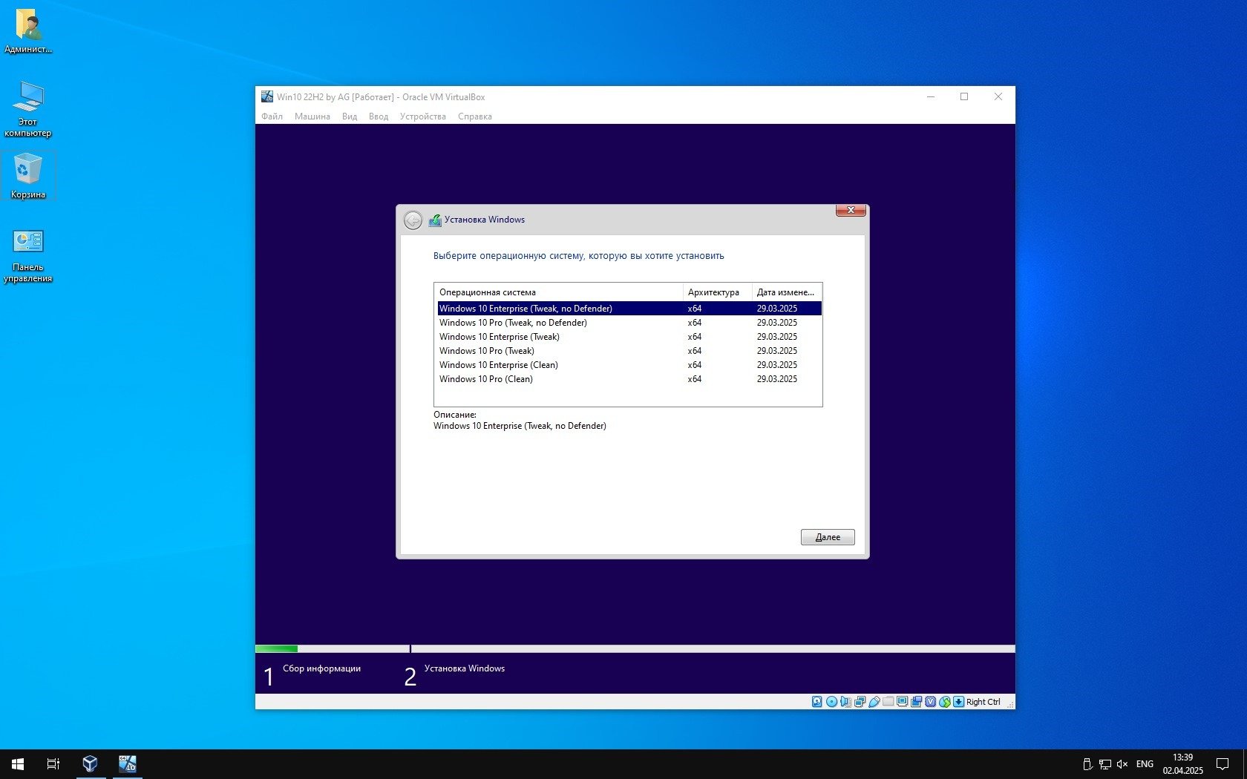Click the recording status globe icon
The image size is (1247, 779).
945,702
